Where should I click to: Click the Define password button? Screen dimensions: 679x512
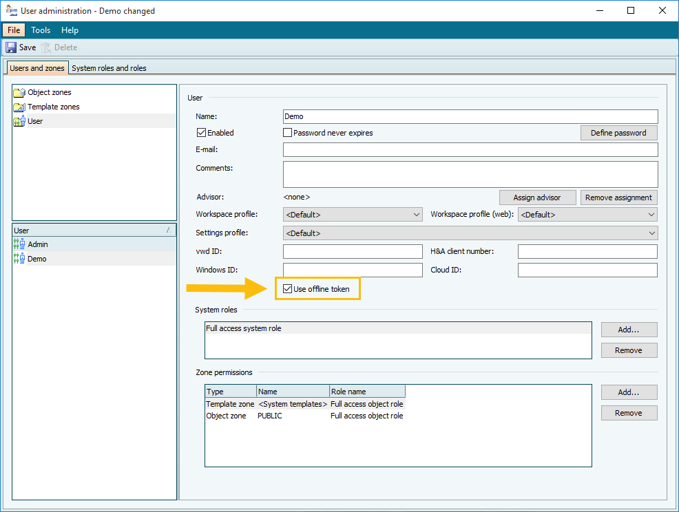click(x=618, y=133)
